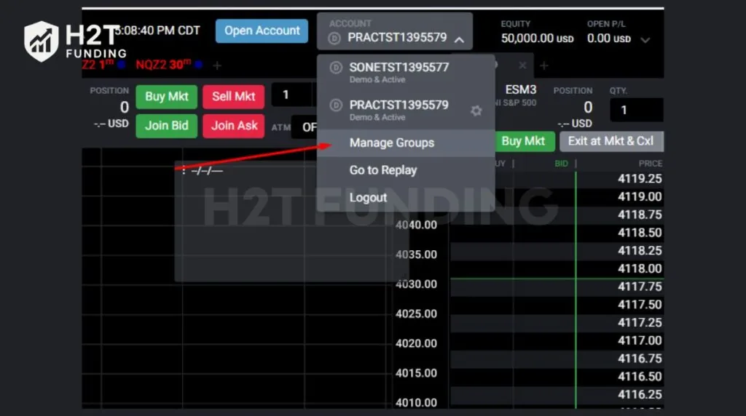
Task: Open the ATM strategy dropdown
Action: pos(305,127)
